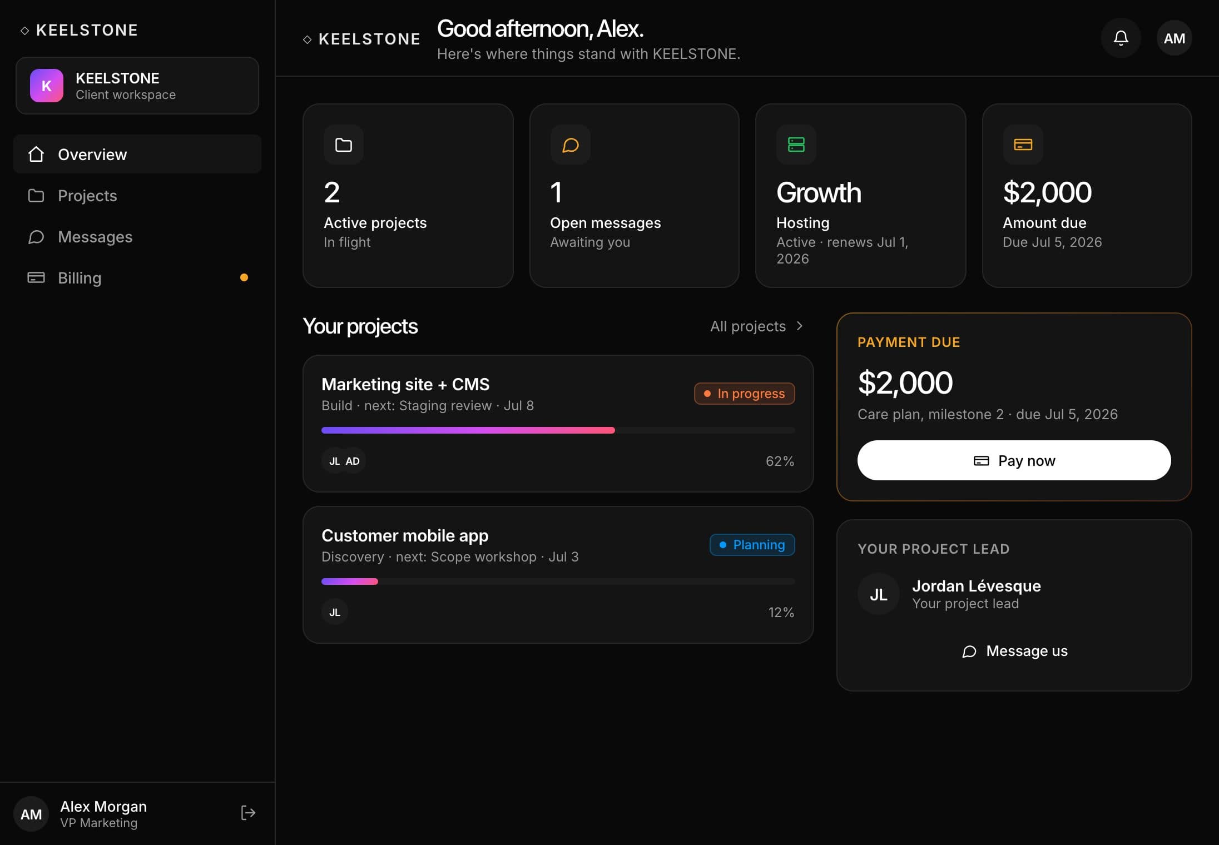1219x845 pixels.
Task: Click the server icon on Hosting card
Action: 796,145
